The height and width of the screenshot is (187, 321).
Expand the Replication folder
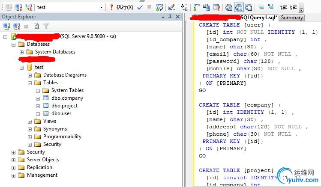[14, 168]
